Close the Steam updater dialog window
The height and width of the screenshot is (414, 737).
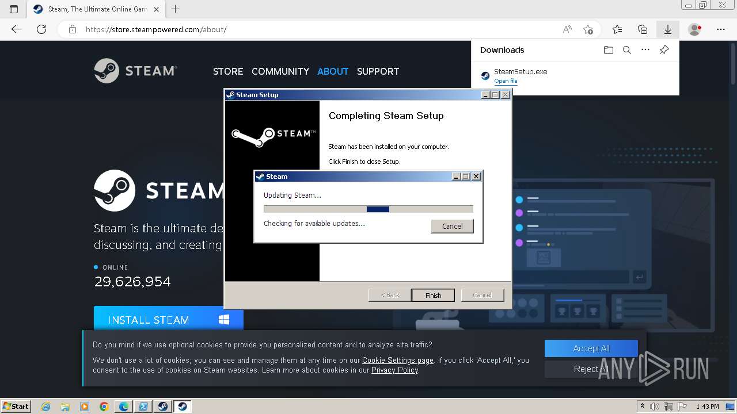[x=476, y=177]
